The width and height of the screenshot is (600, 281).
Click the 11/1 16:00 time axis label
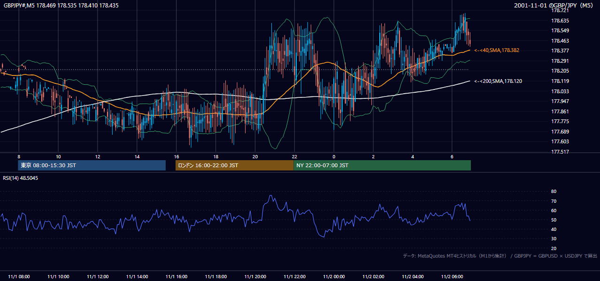tap(177, 277)
